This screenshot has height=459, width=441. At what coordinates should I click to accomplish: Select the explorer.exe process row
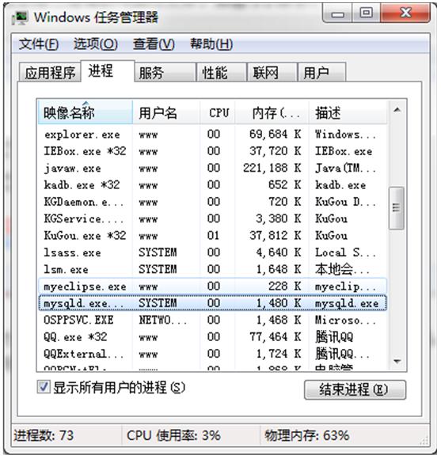pos(213,135)
